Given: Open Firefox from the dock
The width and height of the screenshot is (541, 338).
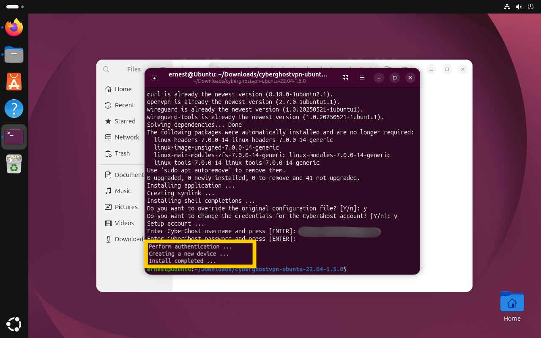Looking at the screenshot, I should (x=14, y=28).
